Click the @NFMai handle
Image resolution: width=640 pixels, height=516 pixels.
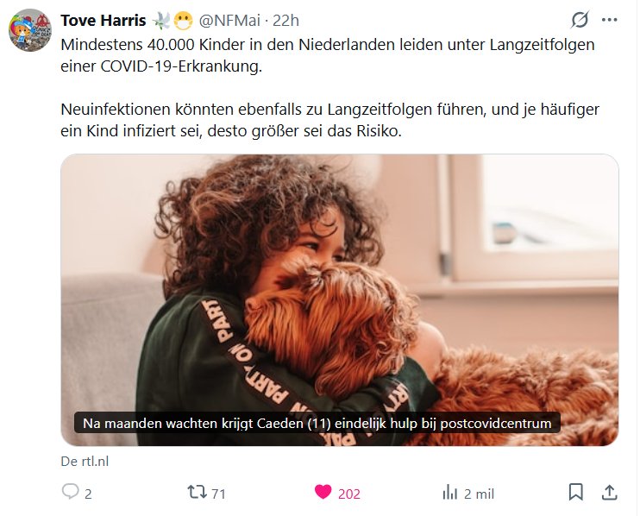229,21
